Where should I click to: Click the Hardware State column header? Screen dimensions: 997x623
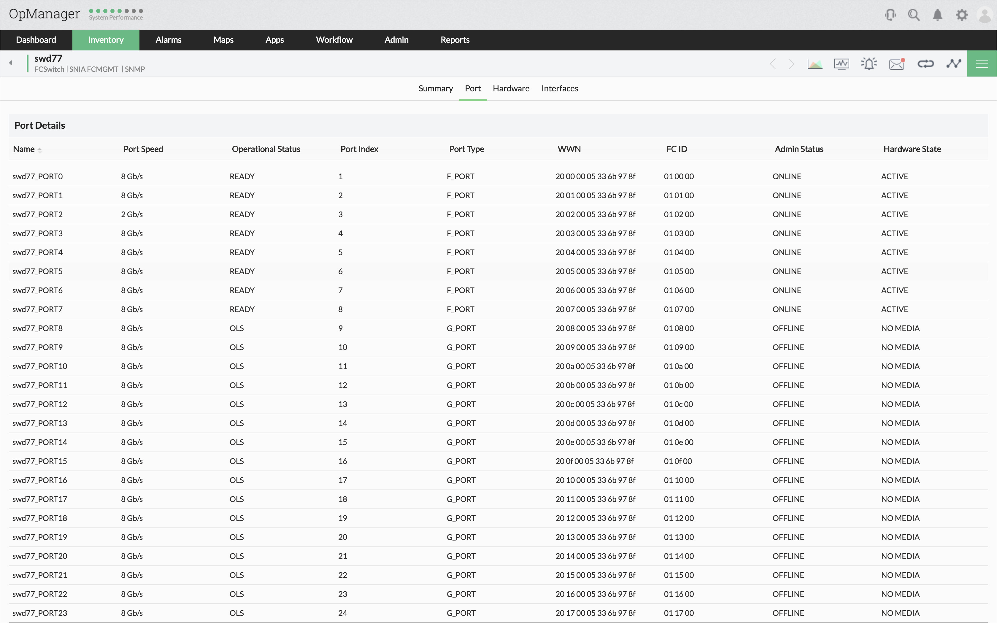pyautogui.click(x=912, y=149)
